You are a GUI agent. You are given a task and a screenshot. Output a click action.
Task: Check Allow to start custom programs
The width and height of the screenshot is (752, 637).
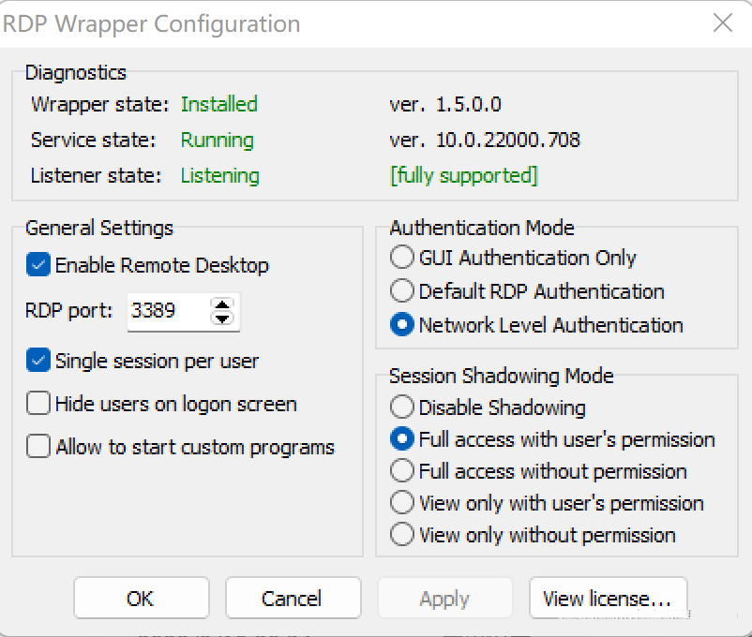click(x=38, y=447)
